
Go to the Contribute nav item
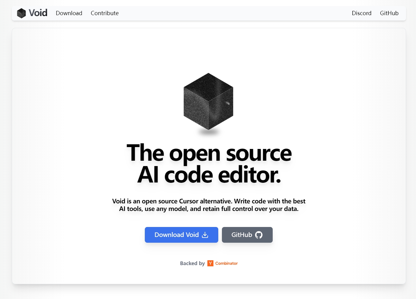pyautogui.click(x=105, y=13)
